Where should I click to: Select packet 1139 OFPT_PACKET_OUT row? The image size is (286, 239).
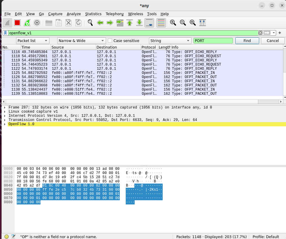tap(142, 94)
